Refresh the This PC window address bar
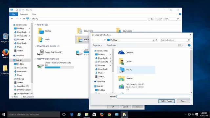The height and width of the screenshot is (118, 210). (152, 19)
